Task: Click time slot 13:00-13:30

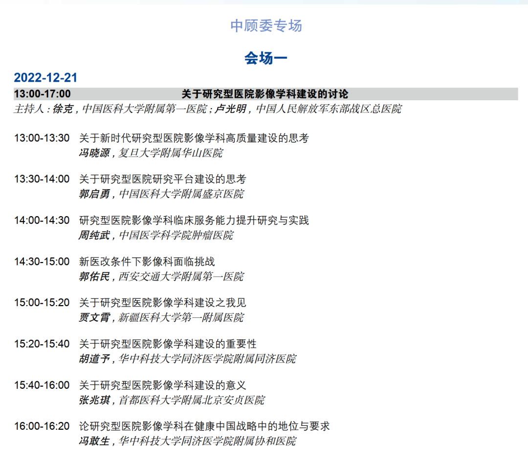Action: coord(42,138)
